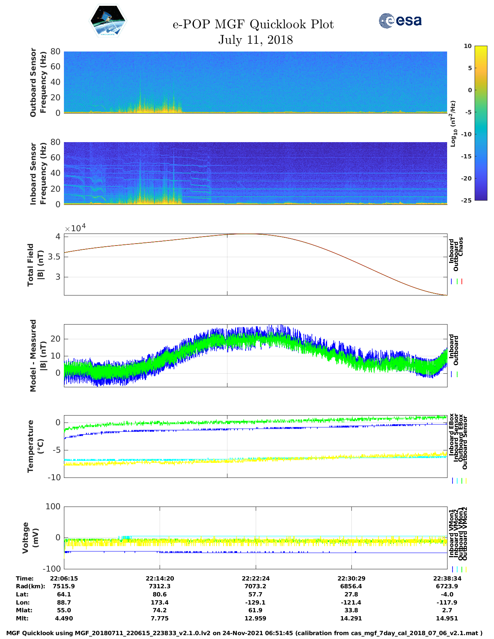Click the Voltage legend's blue Inboard VMon1 marker

[452, 569]
